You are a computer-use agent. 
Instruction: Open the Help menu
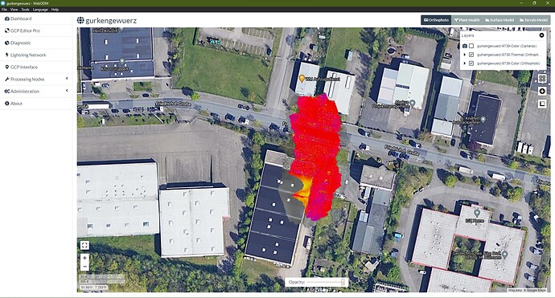coord(55,10)
